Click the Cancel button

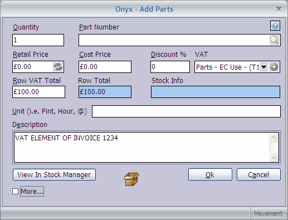coord(258,175)
